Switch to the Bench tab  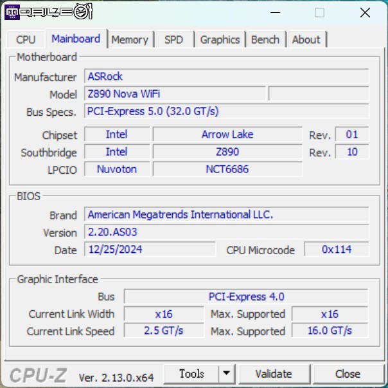coord(265,40)
